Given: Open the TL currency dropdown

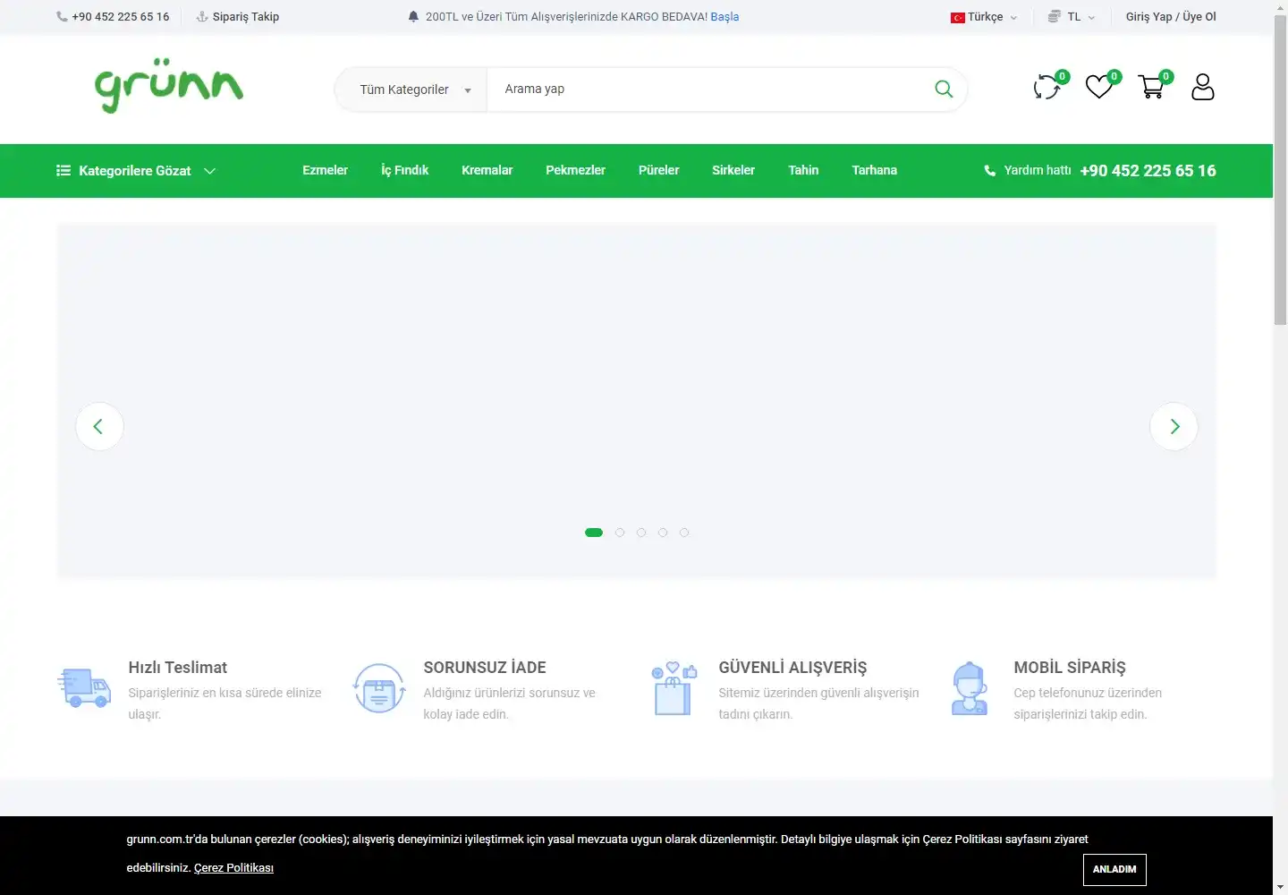Looking at the screenshot, I should pos(1072,17).
